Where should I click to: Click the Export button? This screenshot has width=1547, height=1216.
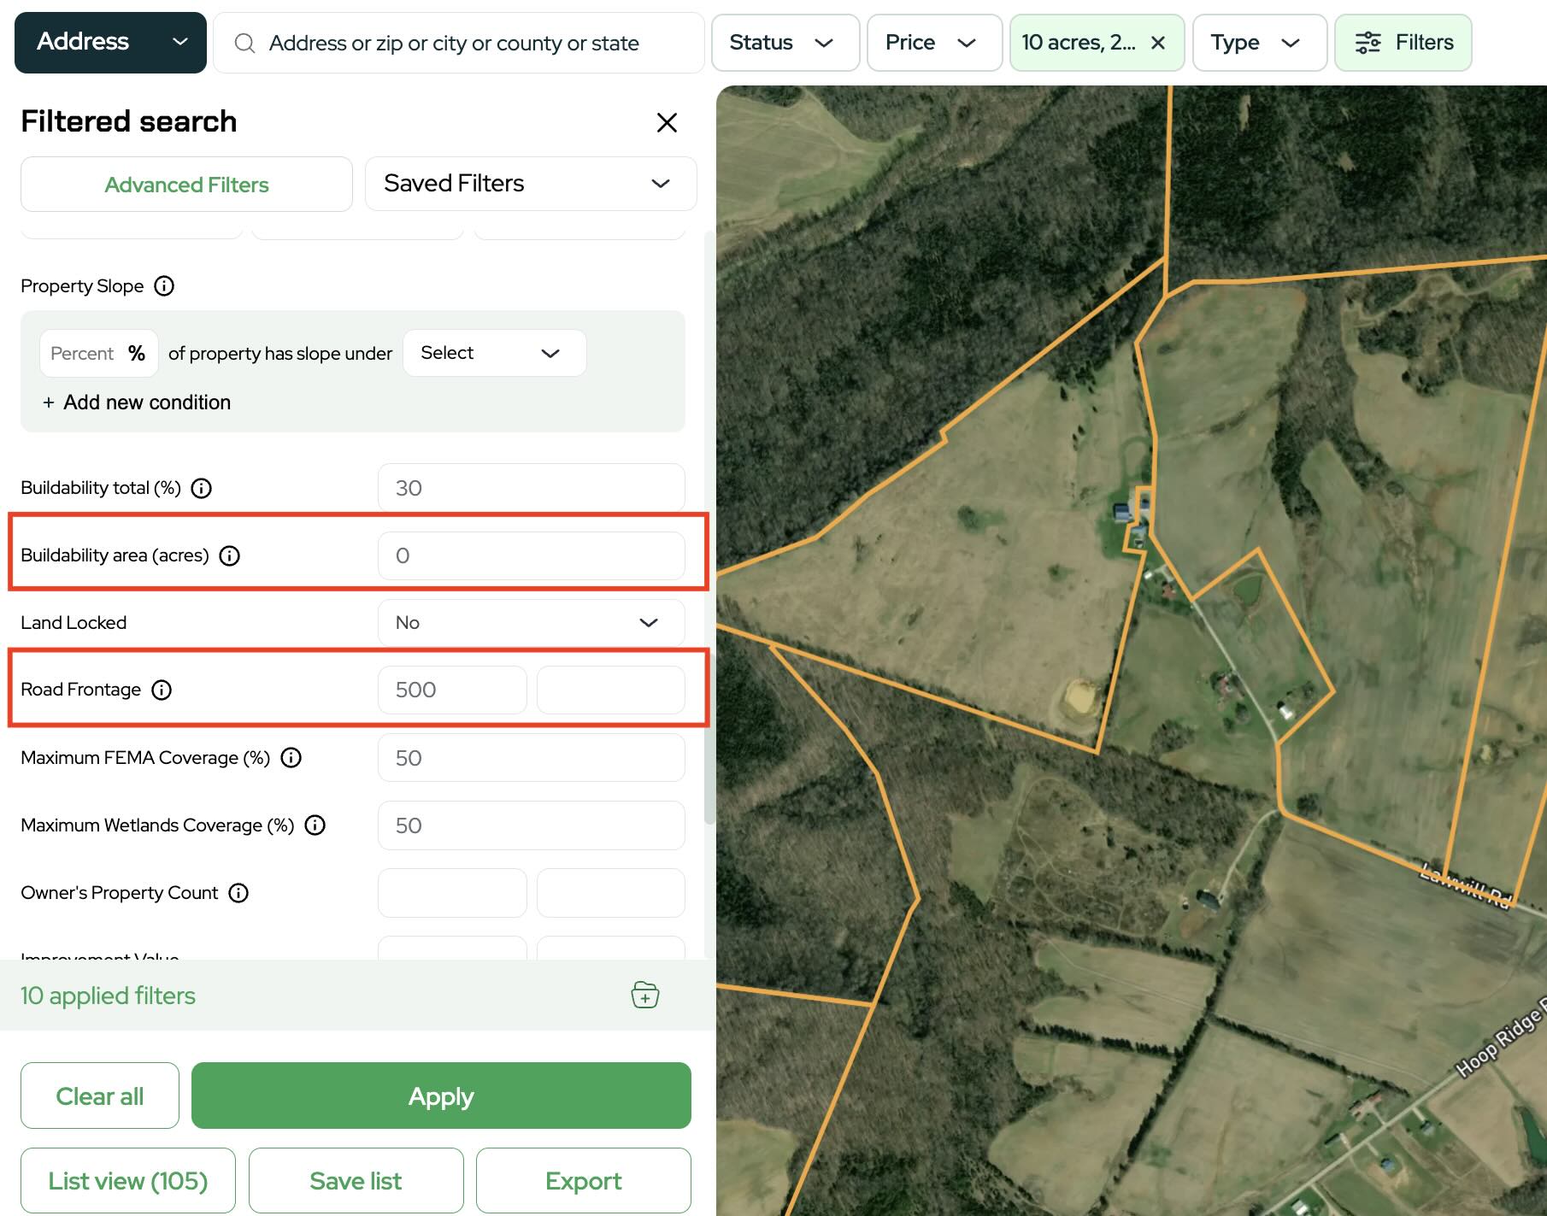click(x=584, y=1181)
